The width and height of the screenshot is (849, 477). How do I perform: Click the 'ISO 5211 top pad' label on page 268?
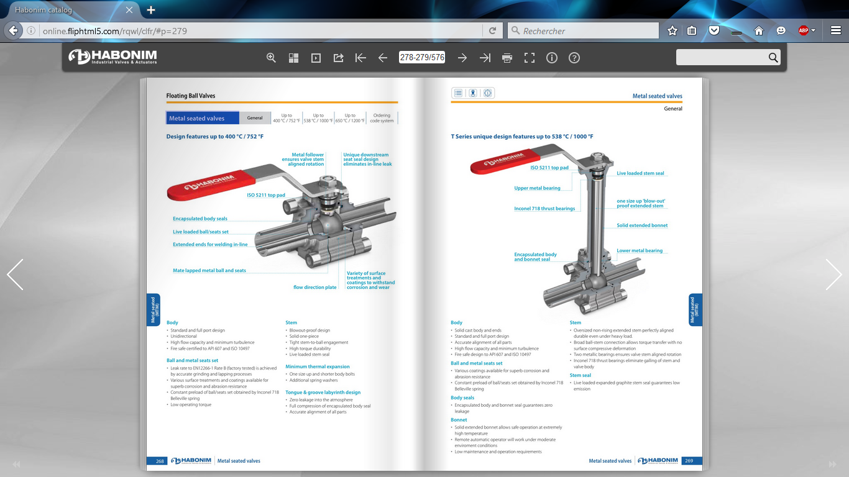point(266,195)
